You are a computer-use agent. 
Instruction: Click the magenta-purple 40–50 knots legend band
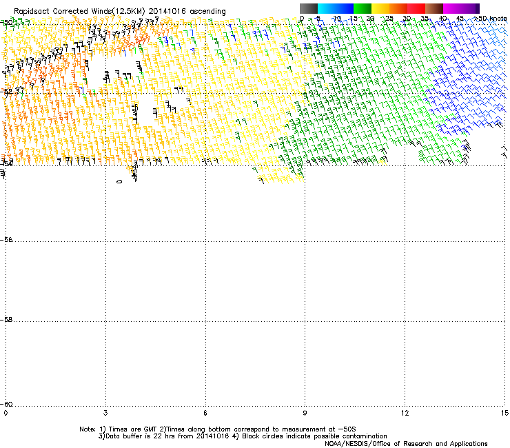[461, 8]
